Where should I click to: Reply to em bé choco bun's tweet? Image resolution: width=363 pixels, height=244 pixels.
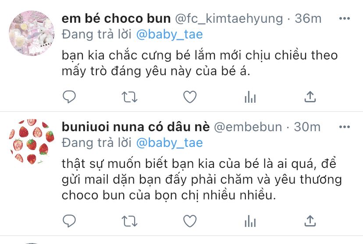(69, 97)
